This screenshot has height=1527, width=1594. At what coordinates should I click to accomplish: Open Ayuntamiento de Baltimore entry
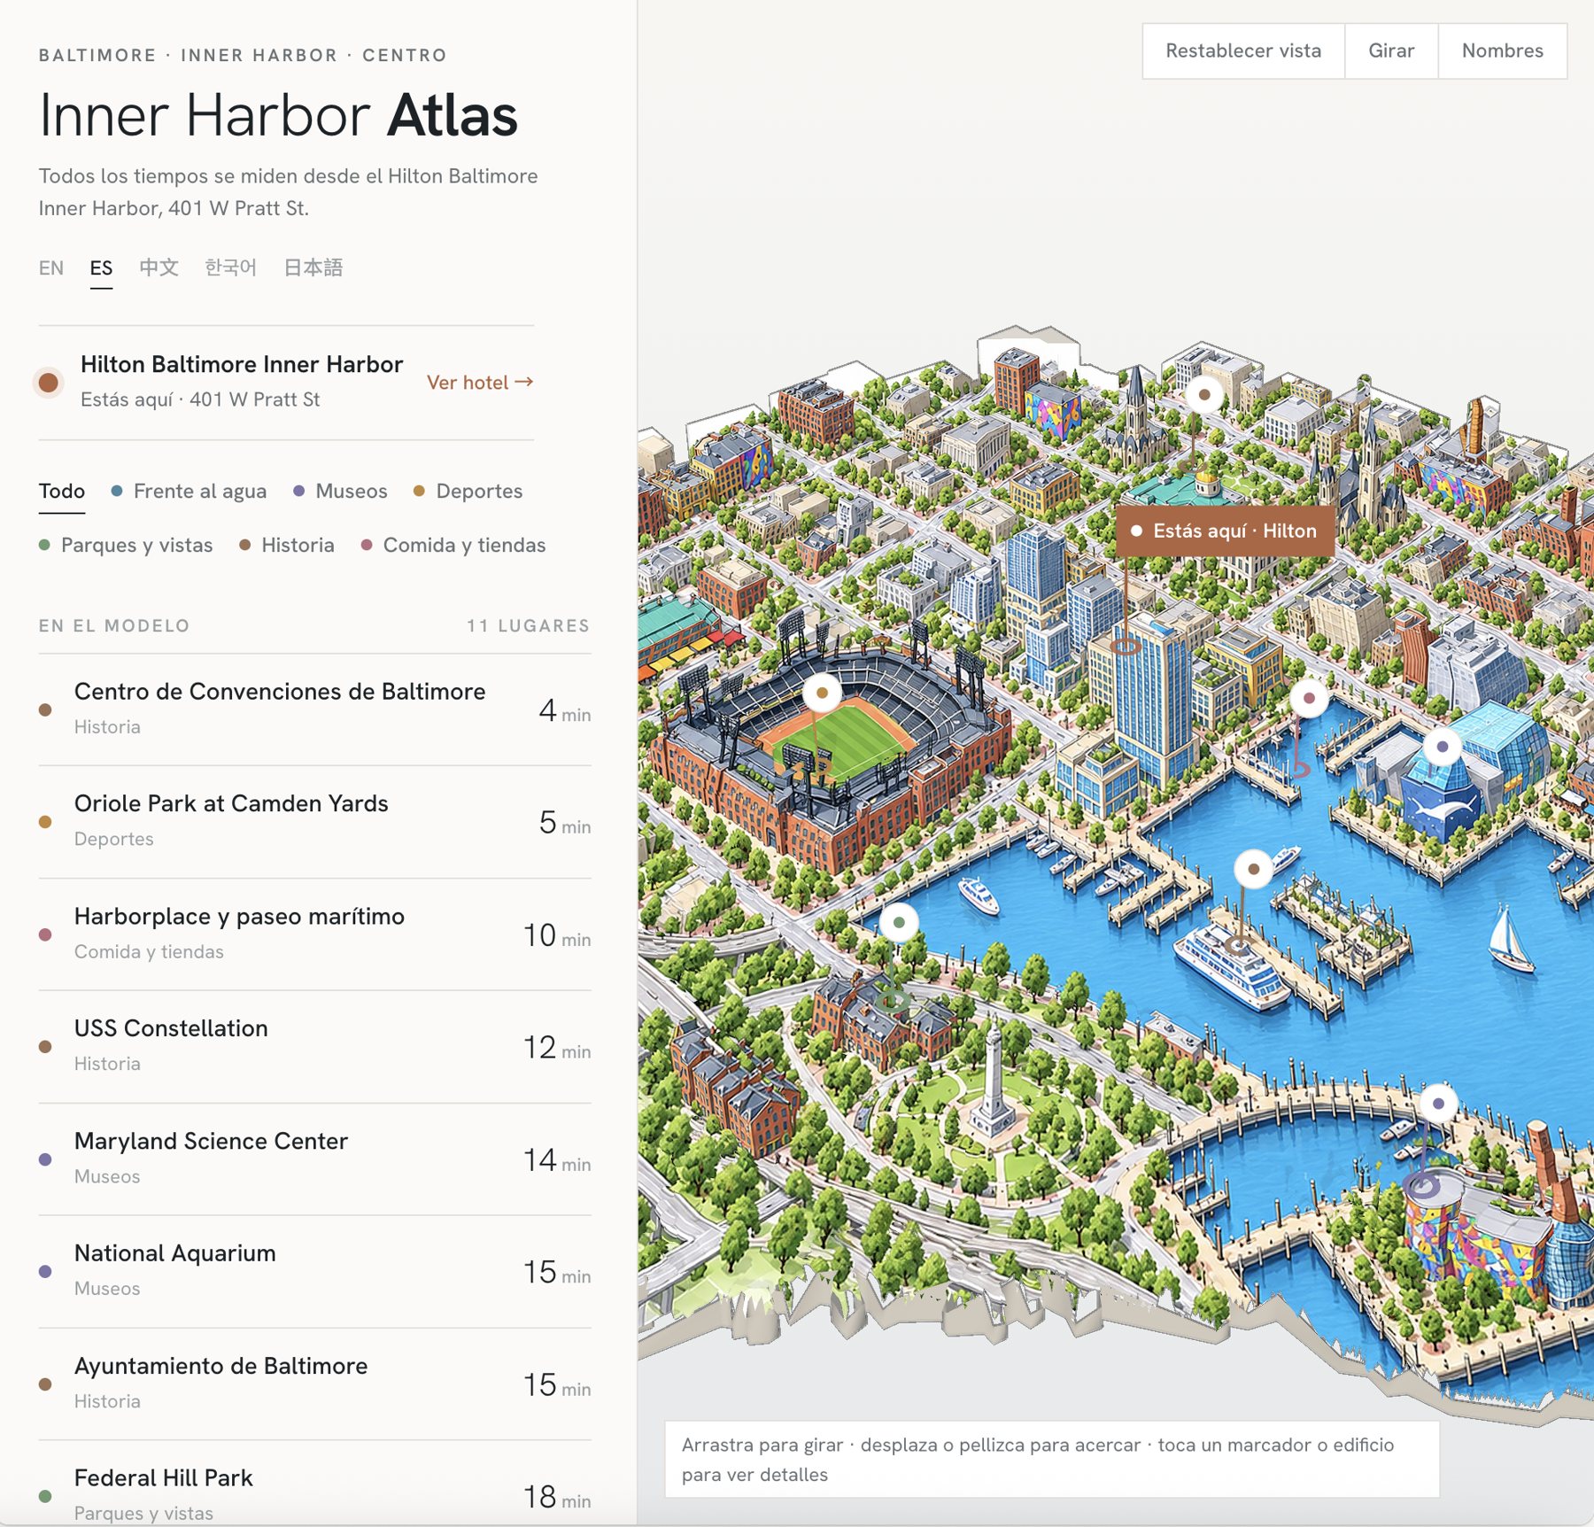[314, 1384]
